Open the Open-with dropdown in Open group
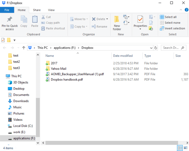Image resolution: width=189 pixels, height=151 pixels. click(152, 17)
